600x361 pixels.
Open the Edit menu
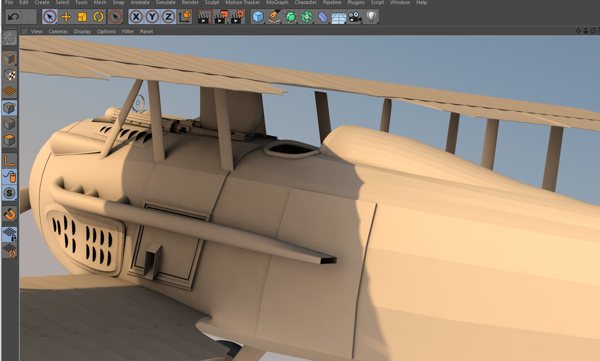click(x=24, y=3)
